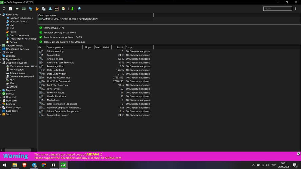Sort by the Поріг column header
The height and width of the screenshot is (169, 301).
click(x=88, y=47)
